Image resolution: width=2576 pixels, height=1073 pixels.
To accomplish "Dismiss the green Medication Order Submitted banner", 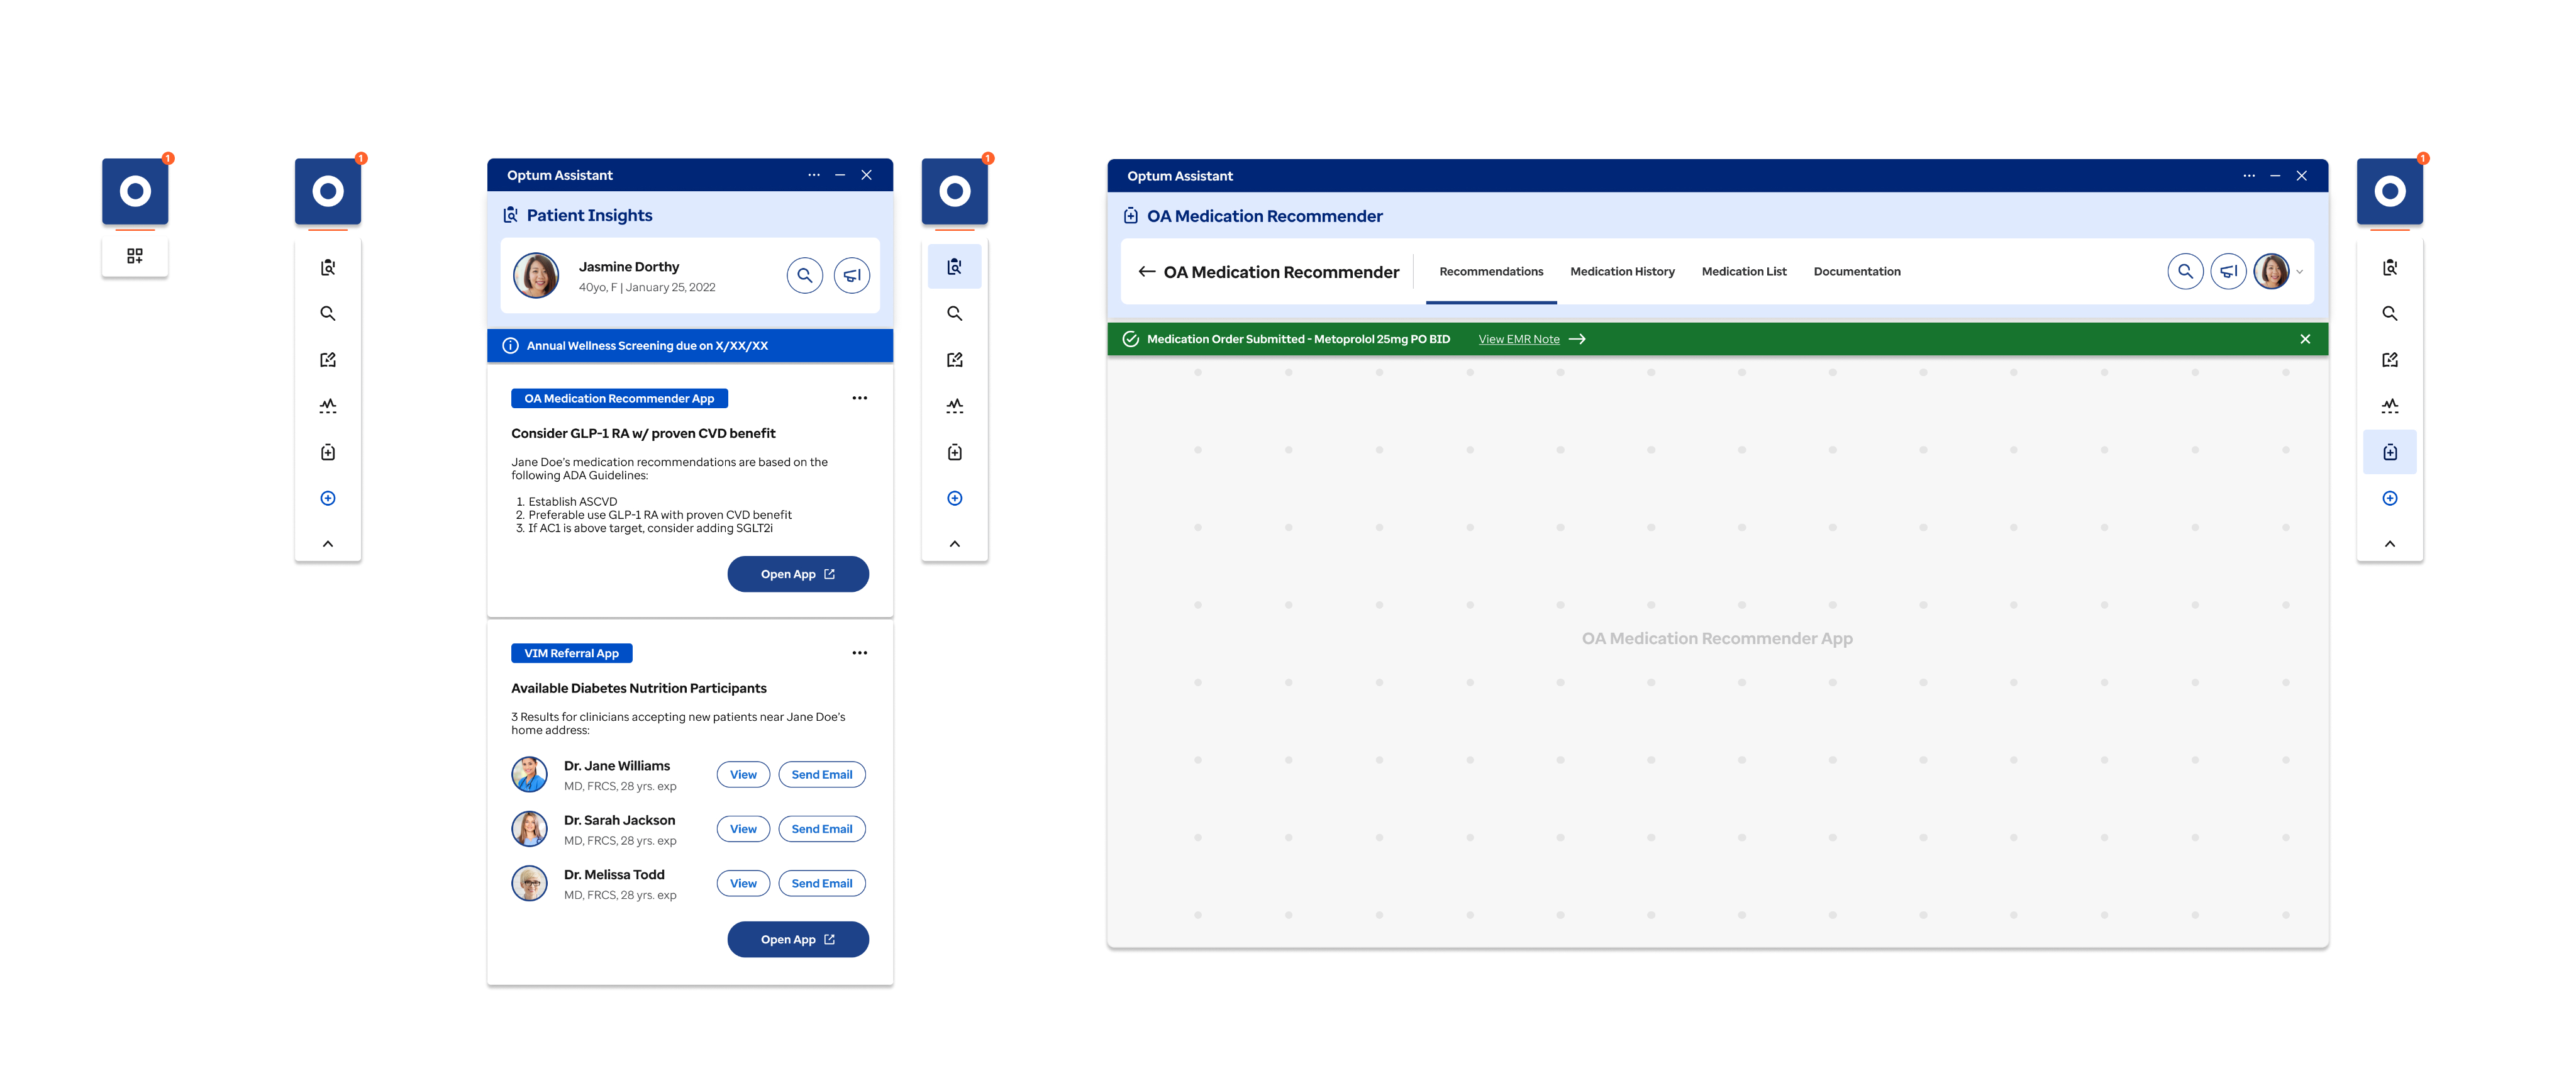I will click(x=2304, y=339).
